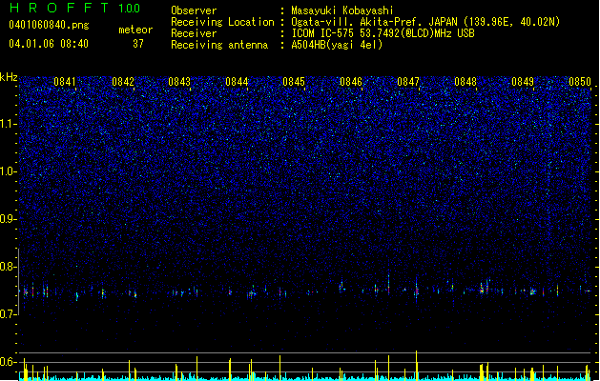Click the 0.8 kHz axis label

[9, 267]
